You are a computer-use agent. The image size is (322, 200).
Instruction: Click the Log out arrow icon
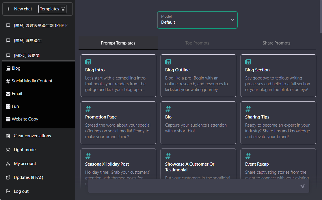(8, 191)
